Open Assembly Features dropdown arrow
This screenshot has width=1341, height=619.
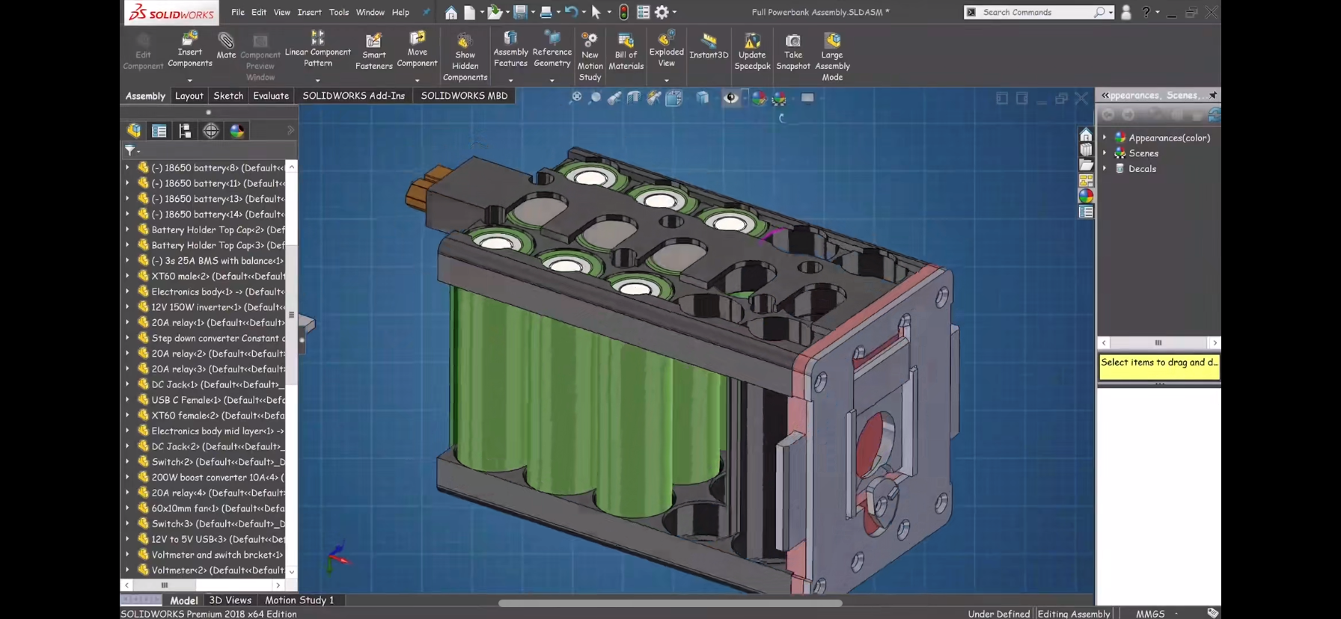coord(510,80)
